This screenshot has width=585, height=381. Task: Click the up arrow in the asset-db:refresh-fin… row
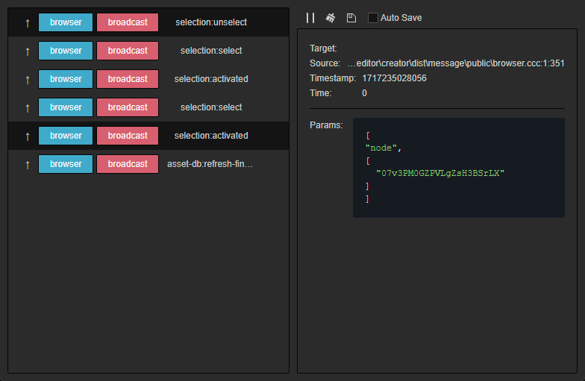point(28,165)
